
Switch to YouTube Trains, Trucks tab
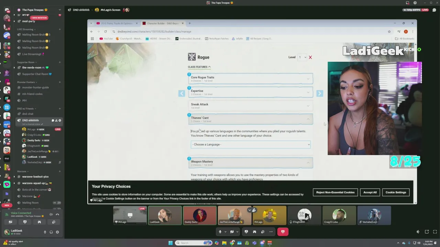click(117, 23)
